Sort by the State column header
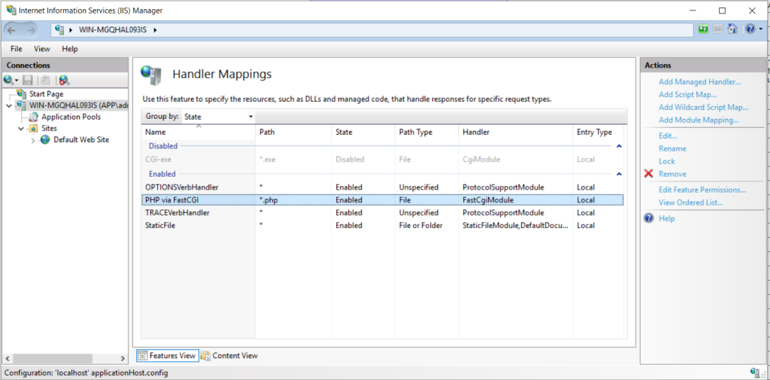770x380 pixels. pos(363,132)
